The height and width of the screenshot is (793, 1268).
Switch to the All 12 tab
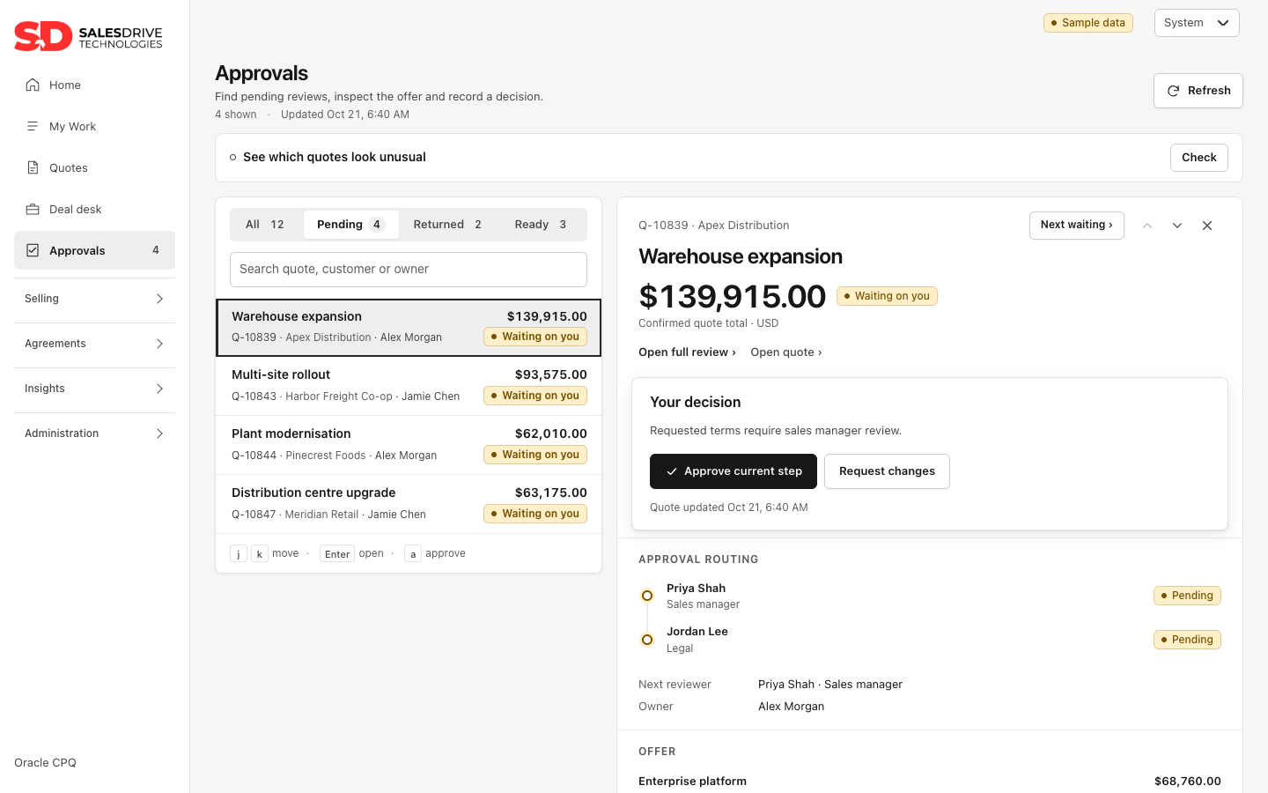click(x=265, y=225)
